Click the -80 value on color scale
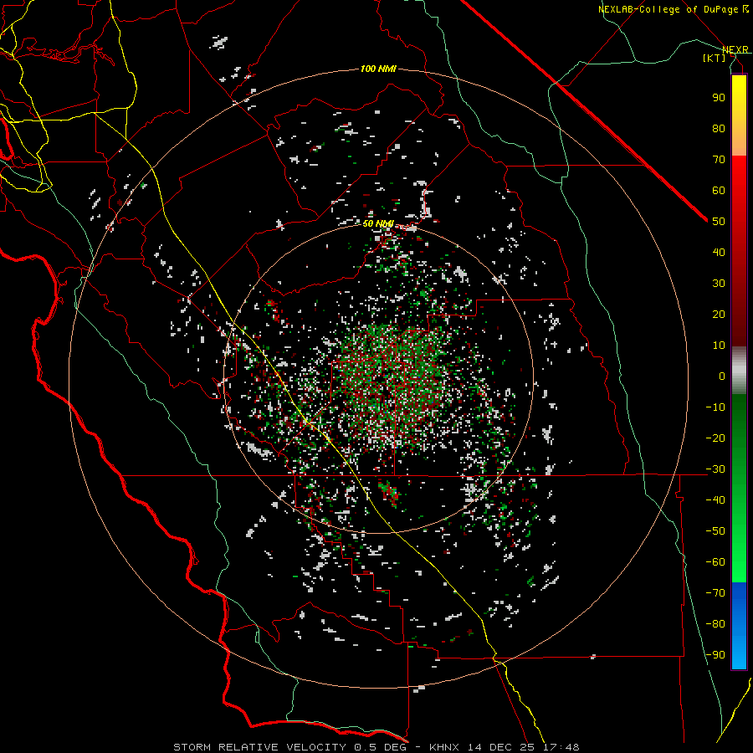Screen dimensions: 753x753 pyautogui.click(x=715, y=624)
